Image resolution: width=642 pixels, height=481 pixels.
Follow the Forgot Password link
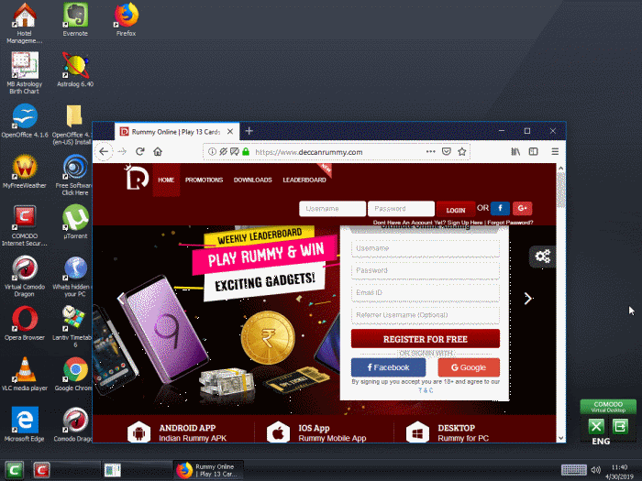pos(510,223)
